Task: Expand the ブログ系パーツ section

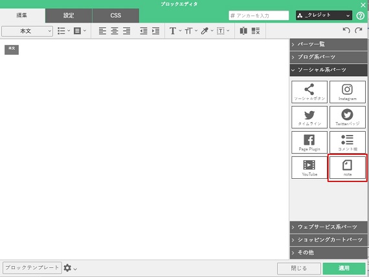Action: pyautogui.click(x=328, y=57)
